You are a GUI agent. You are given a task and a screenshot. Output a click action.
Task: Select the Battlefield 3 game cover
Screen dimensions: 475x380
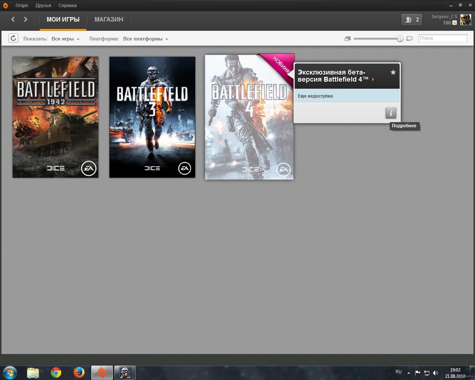point(152,117)
